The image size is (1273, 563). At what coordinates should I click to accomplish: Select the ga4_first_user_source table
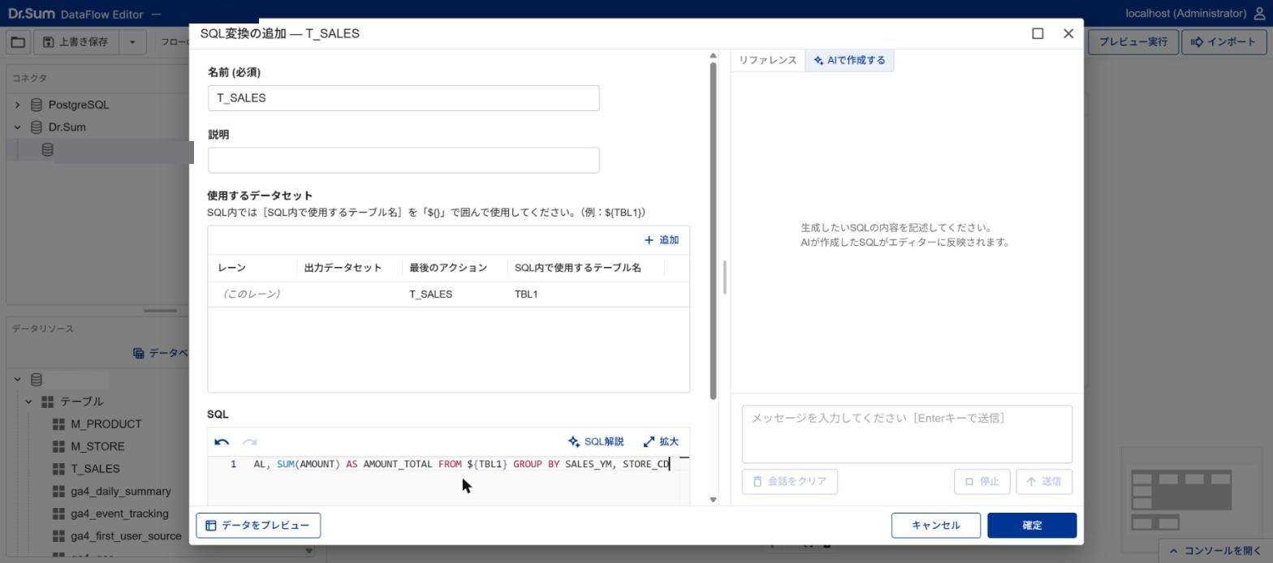point(126,536)
